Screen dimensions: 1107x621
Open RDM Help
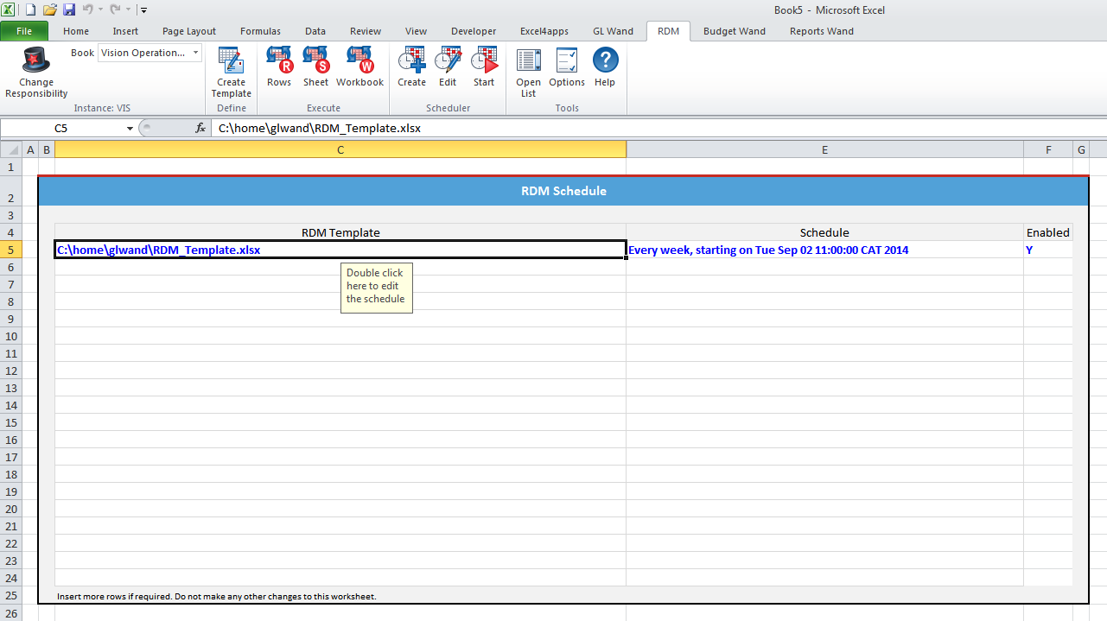point(605,67)
